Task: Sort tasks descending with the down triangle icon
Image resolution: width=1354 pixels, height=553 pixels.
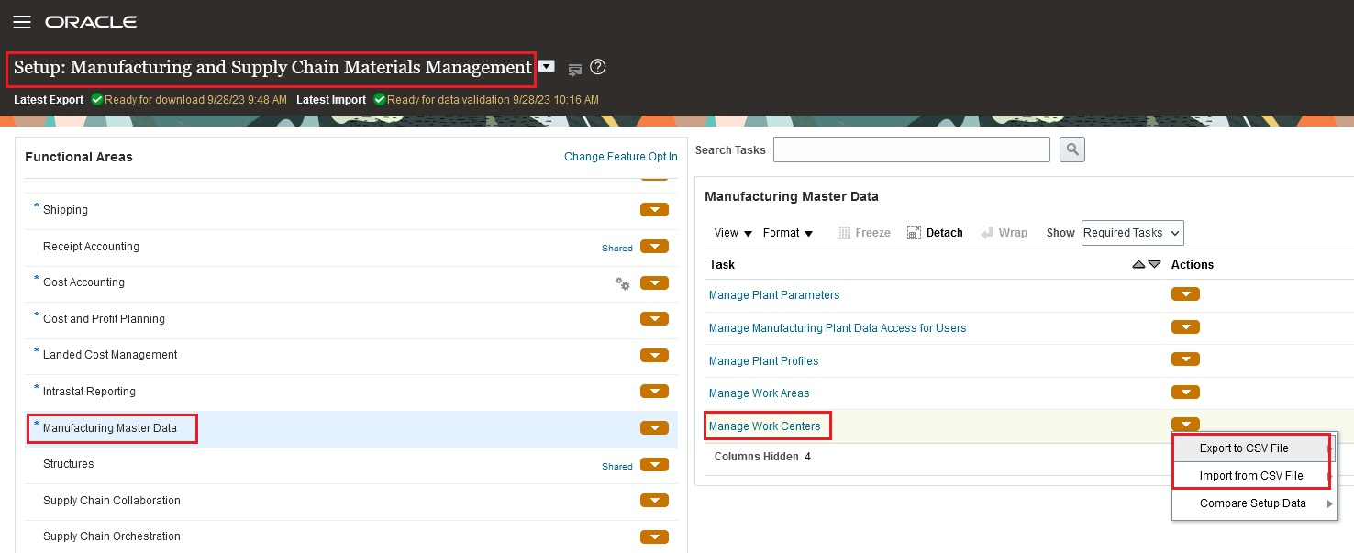Action: pyautogui.click(x=1152, y=263)
